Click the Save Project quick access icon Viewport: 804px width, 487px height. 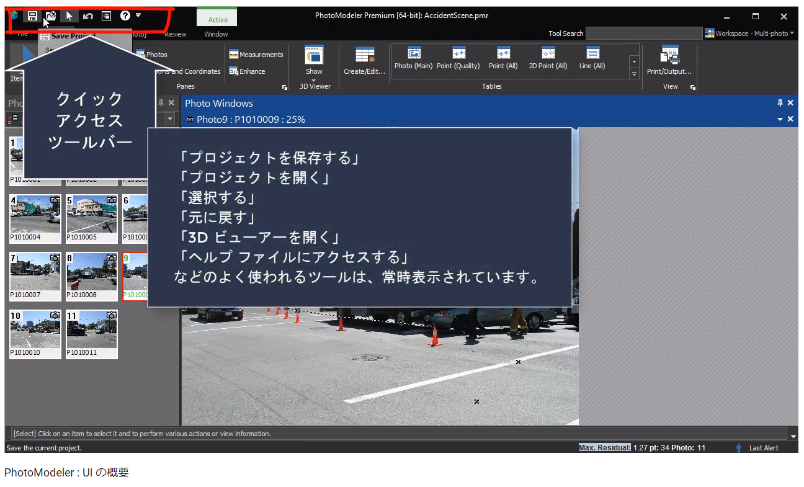point(32,16)
